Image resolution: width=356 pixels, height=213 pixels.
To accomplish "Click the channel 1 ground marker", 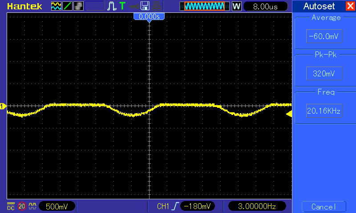I will coord(3,106).
